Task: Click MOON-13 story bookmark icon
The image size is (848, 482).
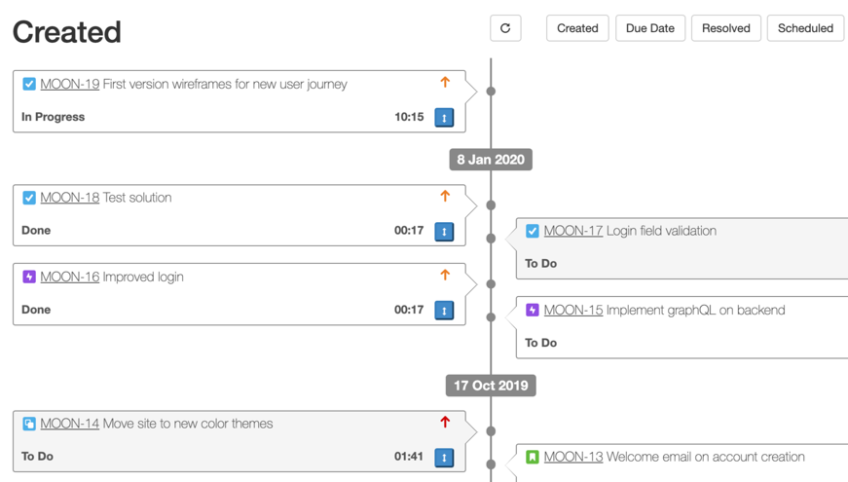Action: (x=533, y=457)
